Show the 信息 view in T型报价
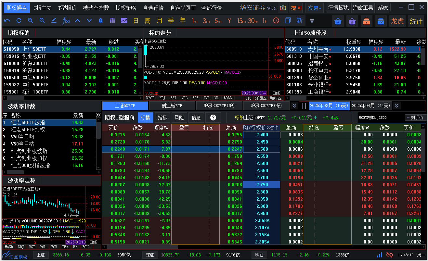 [x=196, y=118]
